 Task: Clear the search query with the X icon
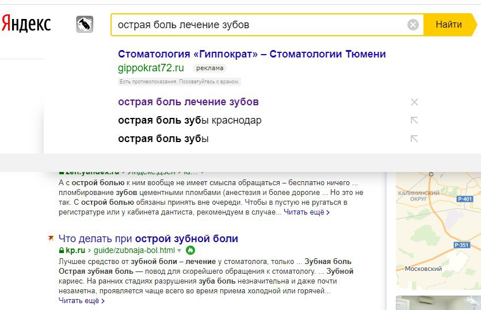click(413, 25)
